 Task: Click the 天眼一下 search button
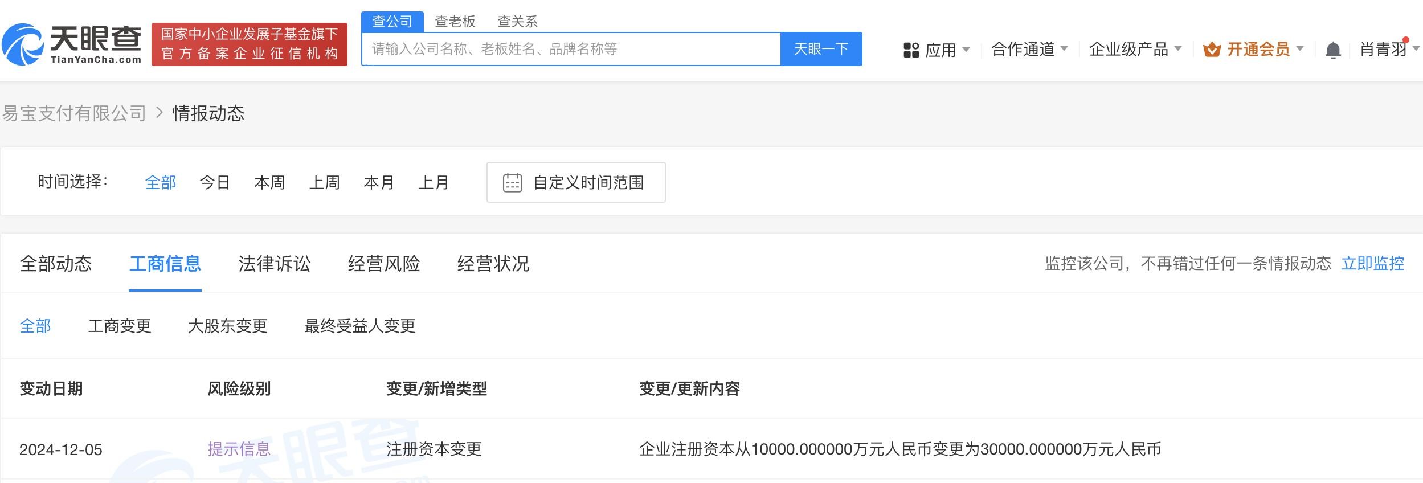[x=821, y=49]
